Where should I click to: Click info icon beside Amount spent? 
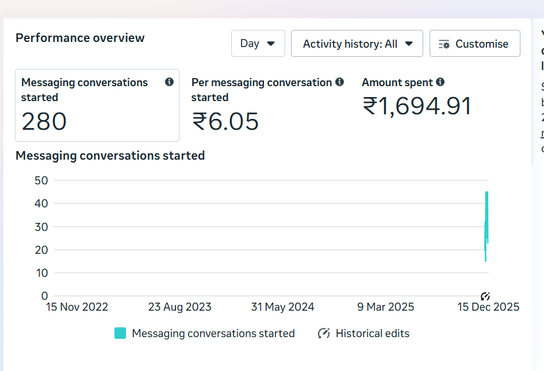(x=440, y=82)
